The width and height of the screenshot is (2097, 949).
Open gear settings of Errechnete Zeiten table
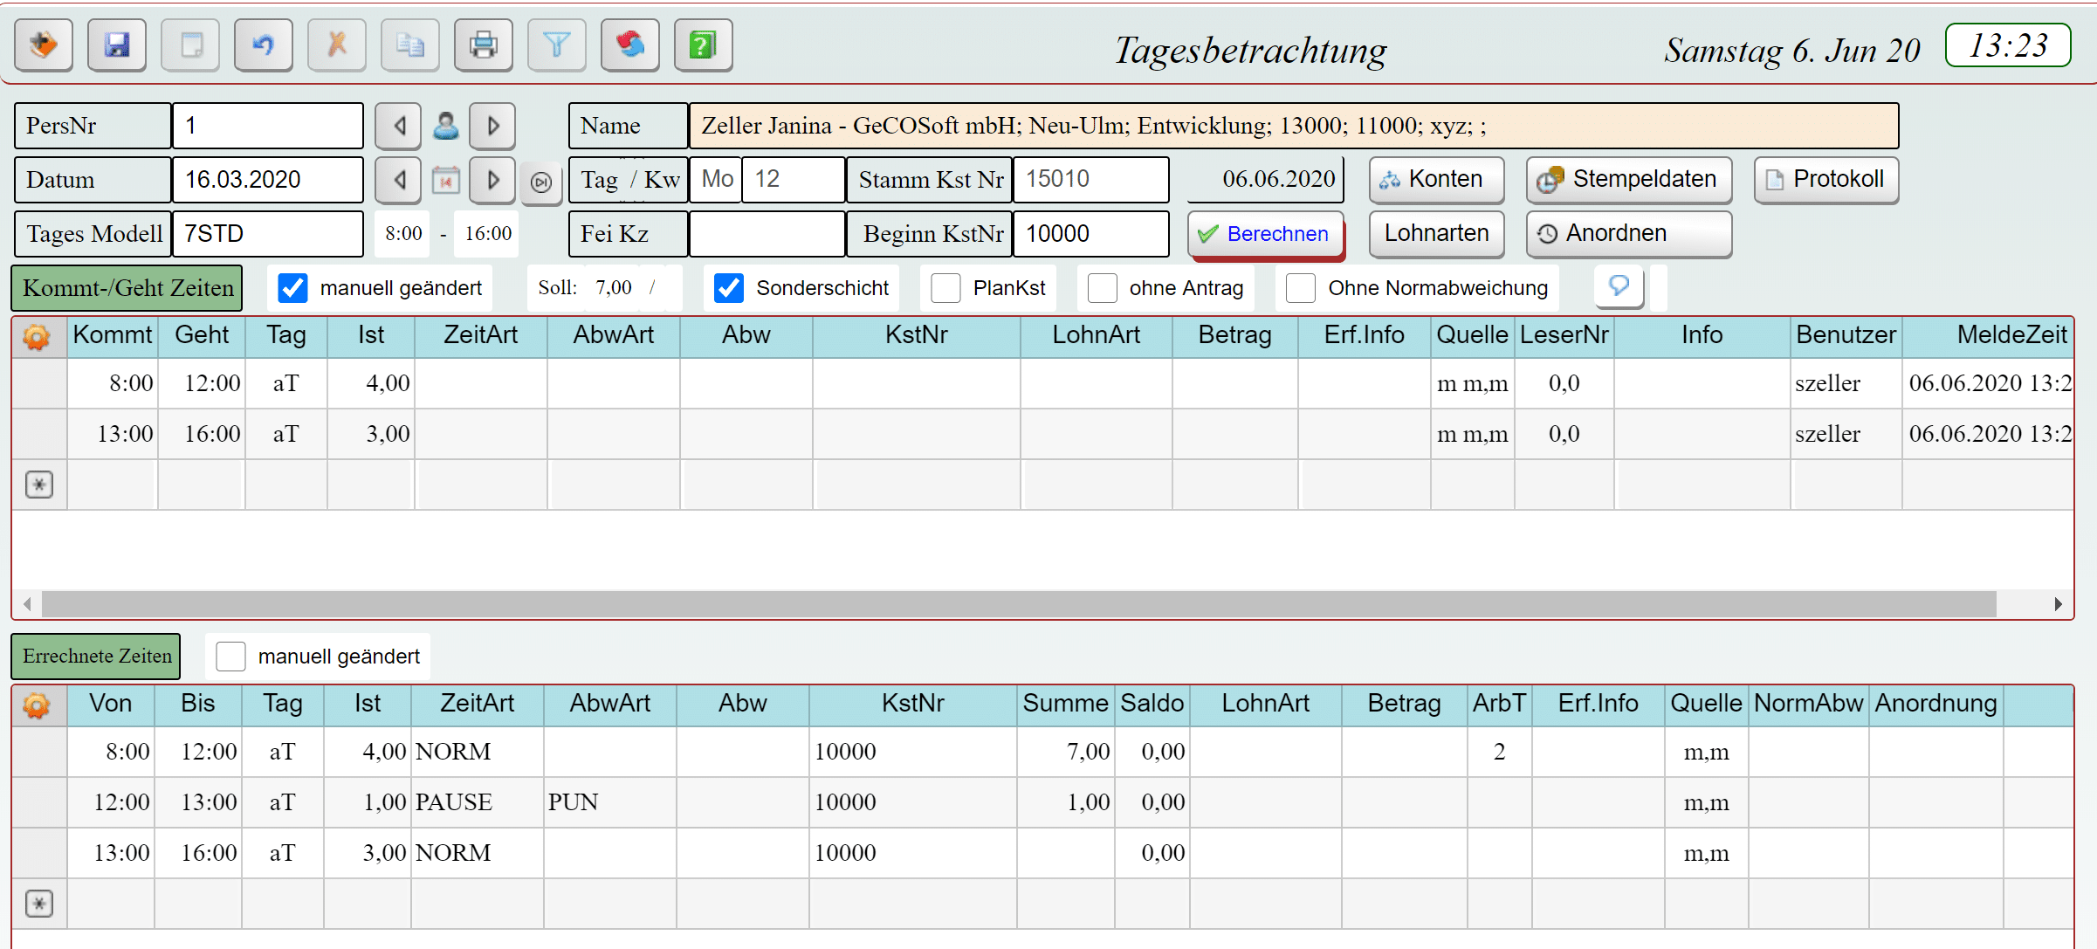(x=38, y=705)
